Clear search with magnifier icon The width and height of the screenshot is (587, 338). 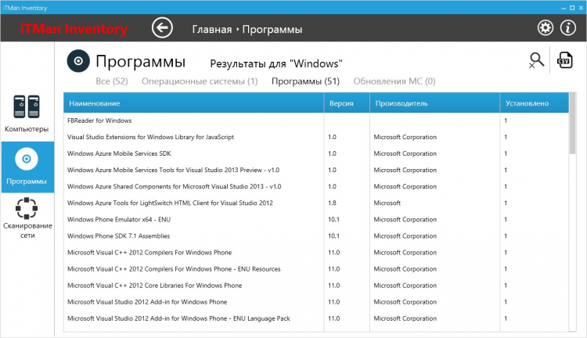pyautogui.click(x=536, y=60)
